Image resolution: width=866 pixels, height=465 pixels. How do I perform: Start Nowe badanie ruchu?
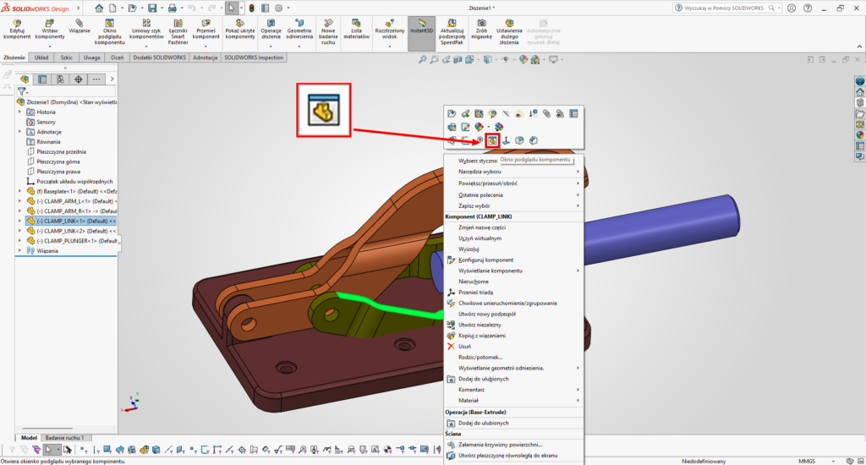(x=328, y=32)
